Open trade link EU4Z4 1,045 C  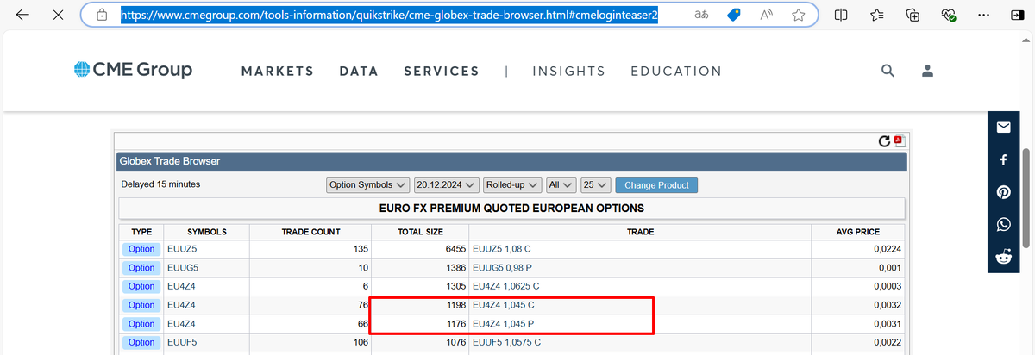(x=503, y=305)
